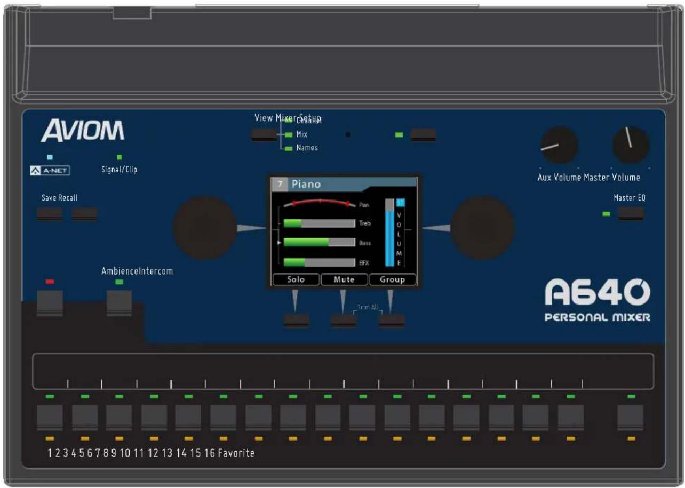Click the blue A-Net status LED
The height and width of the screenshot is (488, 685).
(50, 157)
